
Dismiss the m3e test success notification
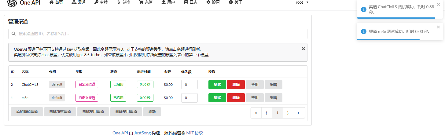coord(438,27)
